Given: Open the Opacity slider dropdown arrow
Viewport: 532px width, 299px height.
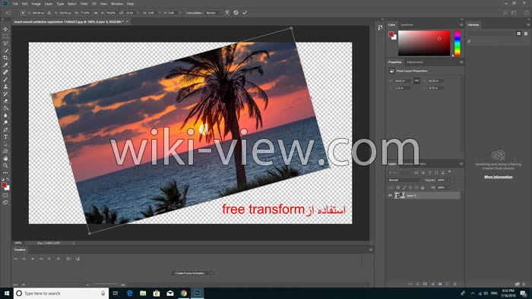Looking at the screenshot, I should click(448, 180).
